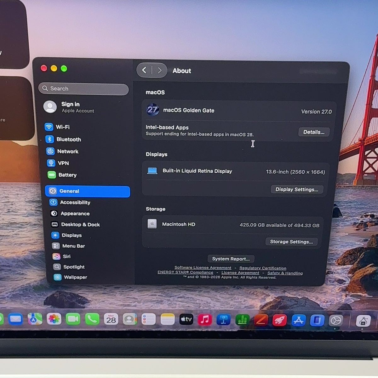Open the App Store from the Dock
The height and width of the screenshot is (378, 378).
298,320
